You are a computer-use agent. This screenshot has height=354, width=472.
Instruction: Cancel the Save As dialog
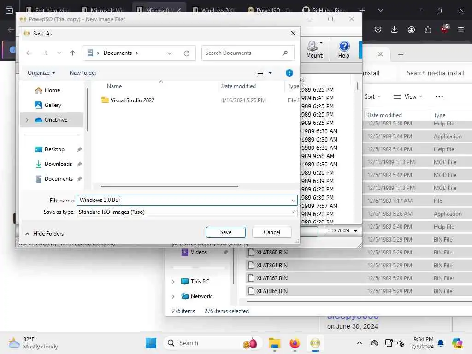[271, 232]
